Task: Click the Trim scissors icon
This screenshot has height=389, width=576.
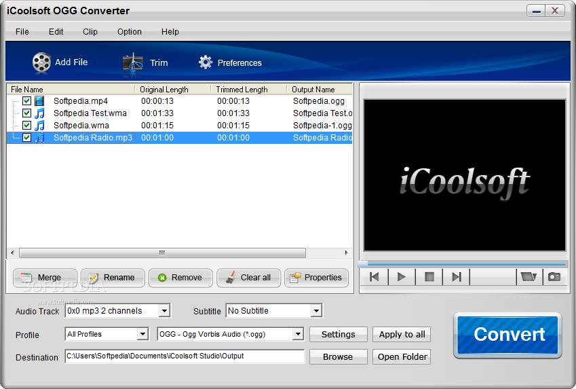Action: pyautogui.click(x=132, y=64)
